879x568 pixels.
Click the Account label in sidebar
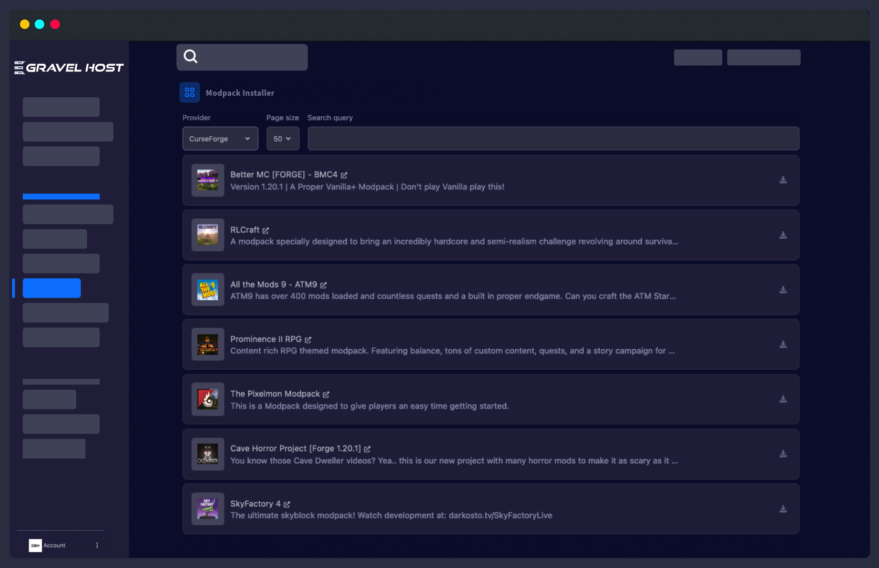point(54,545)
